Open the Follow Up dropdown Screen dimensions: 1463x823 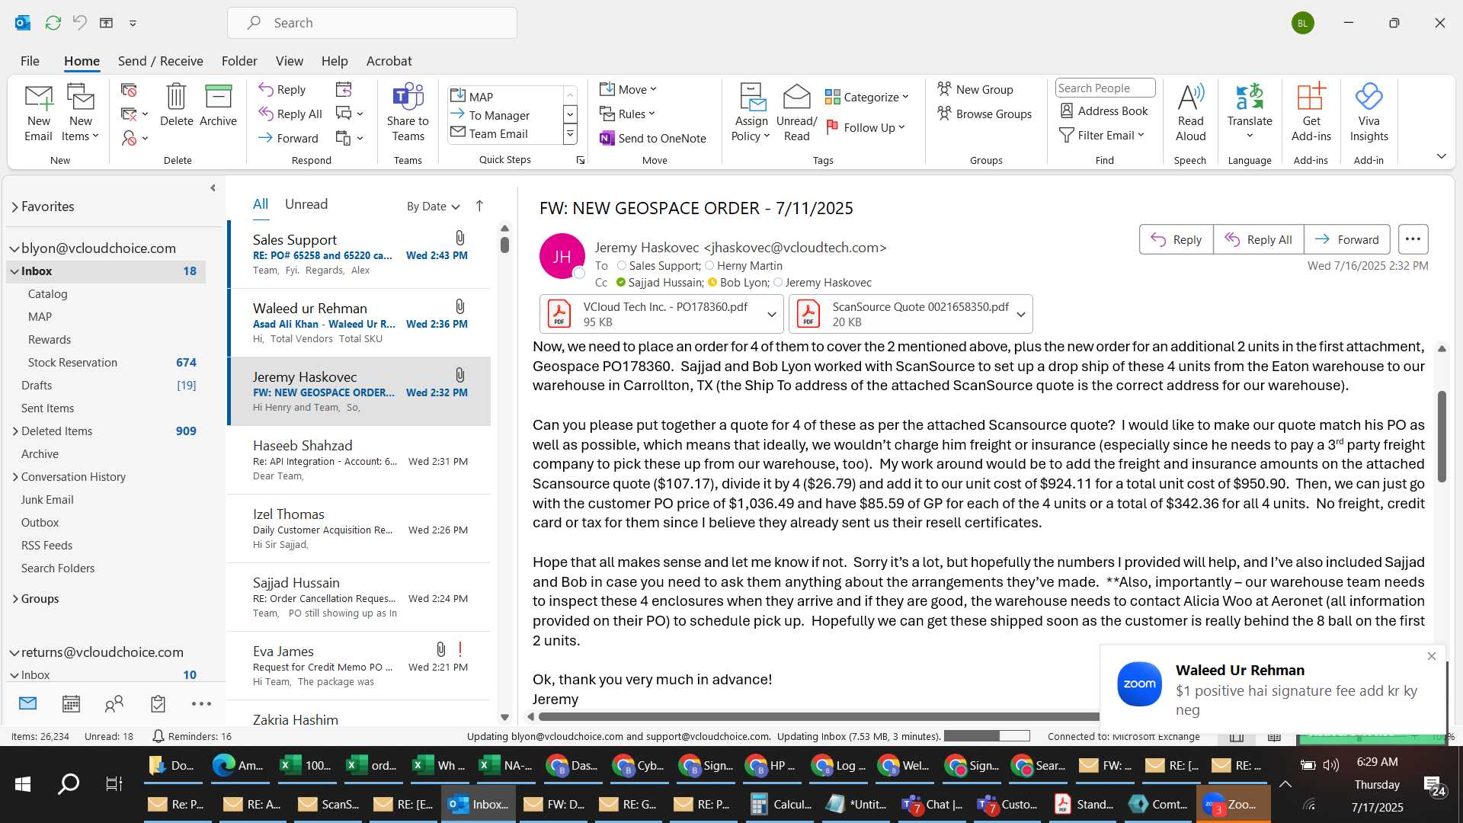point(866,127)
